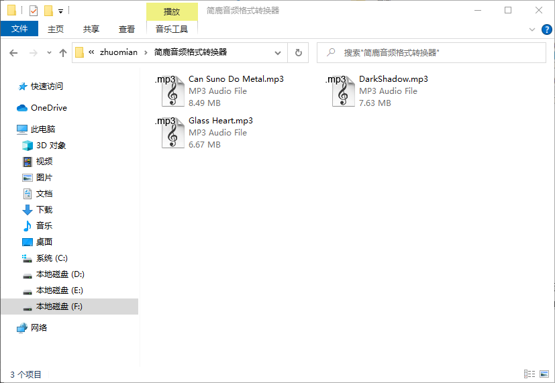
Task: Refresh the current folder view
Action: [299, 53]
